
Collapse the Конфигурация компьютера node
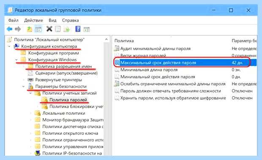coord(9,46)
